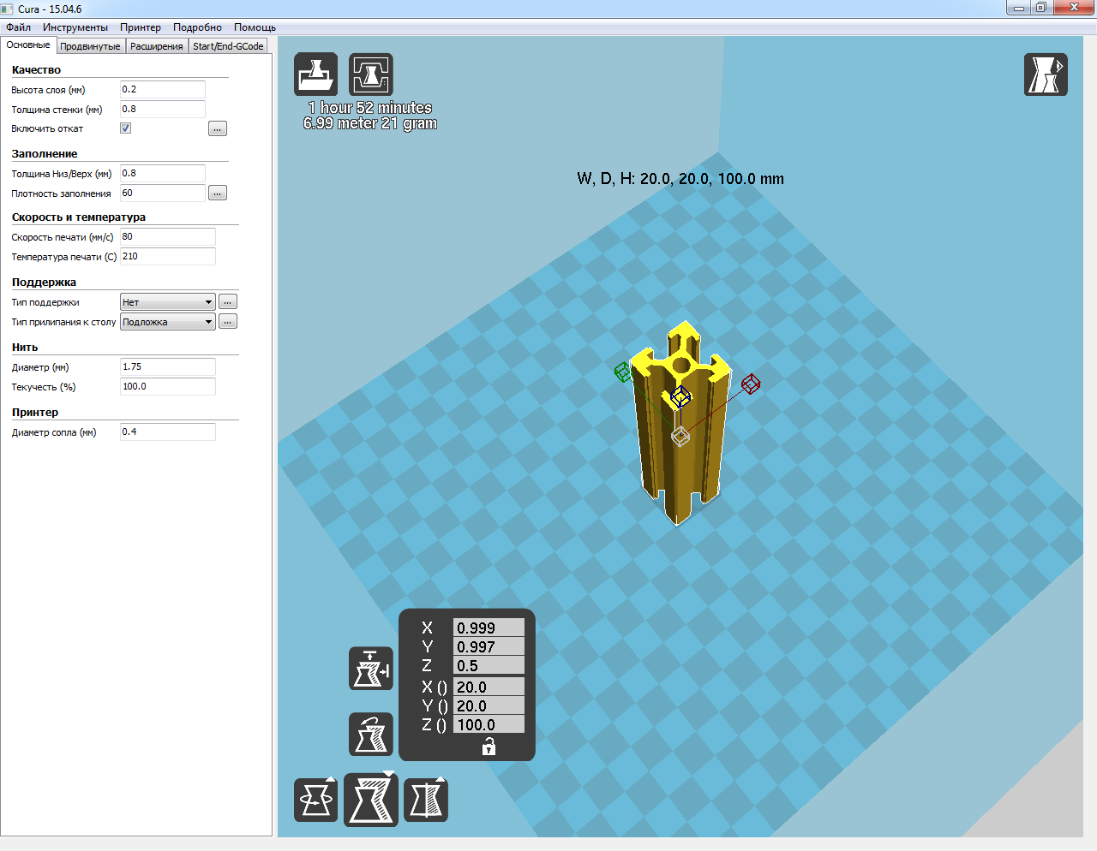Open the Файл menu
This screenshot has width=1097, height=851.
(x=19, y=27)
